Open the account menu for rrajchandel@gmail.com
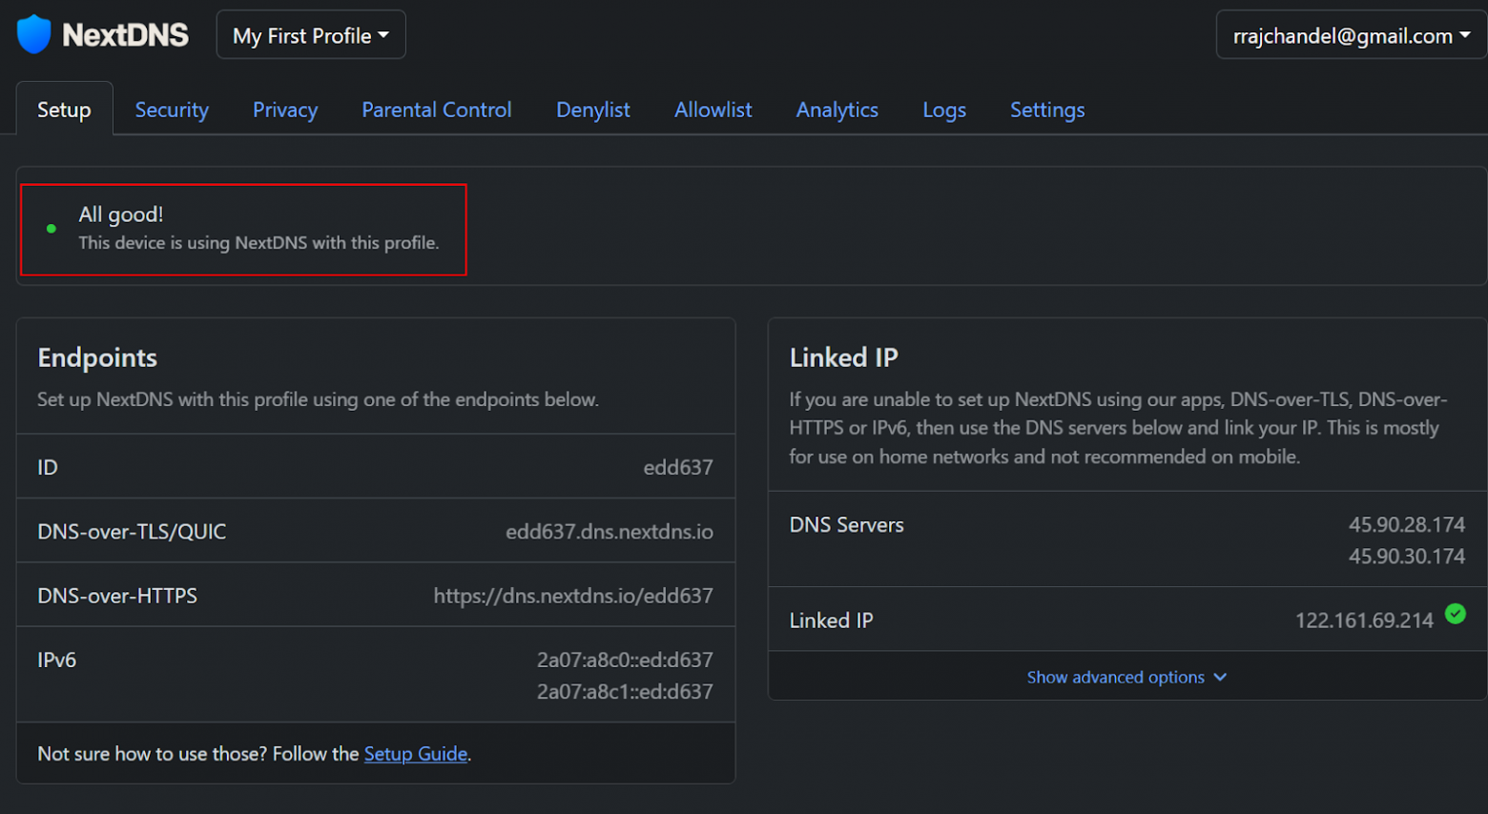1488x814 pixels. (x=1350, y=35)
